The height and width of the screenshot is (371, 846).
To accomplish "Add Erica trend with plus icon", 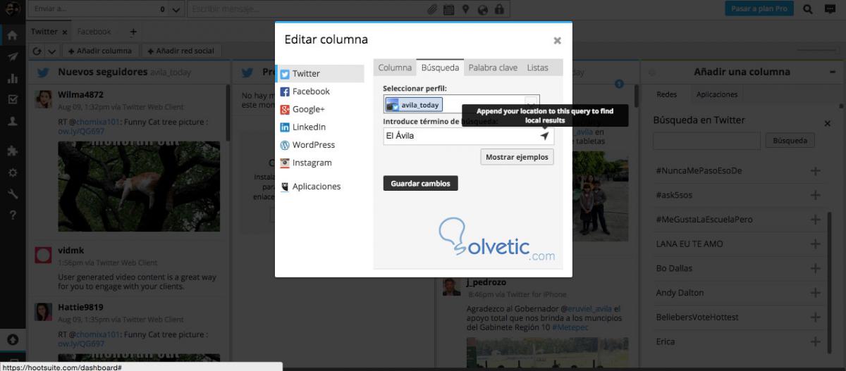I will coord(816,341).
